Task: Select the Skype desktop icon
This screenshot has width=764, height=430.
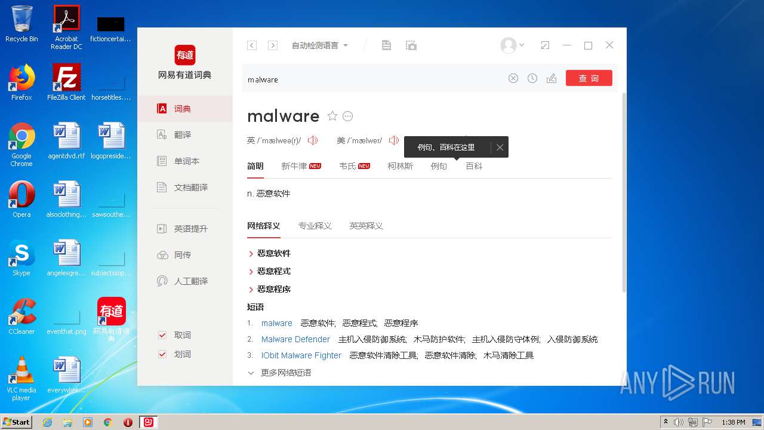Action: pyautogui.click(x=21, y=258)
